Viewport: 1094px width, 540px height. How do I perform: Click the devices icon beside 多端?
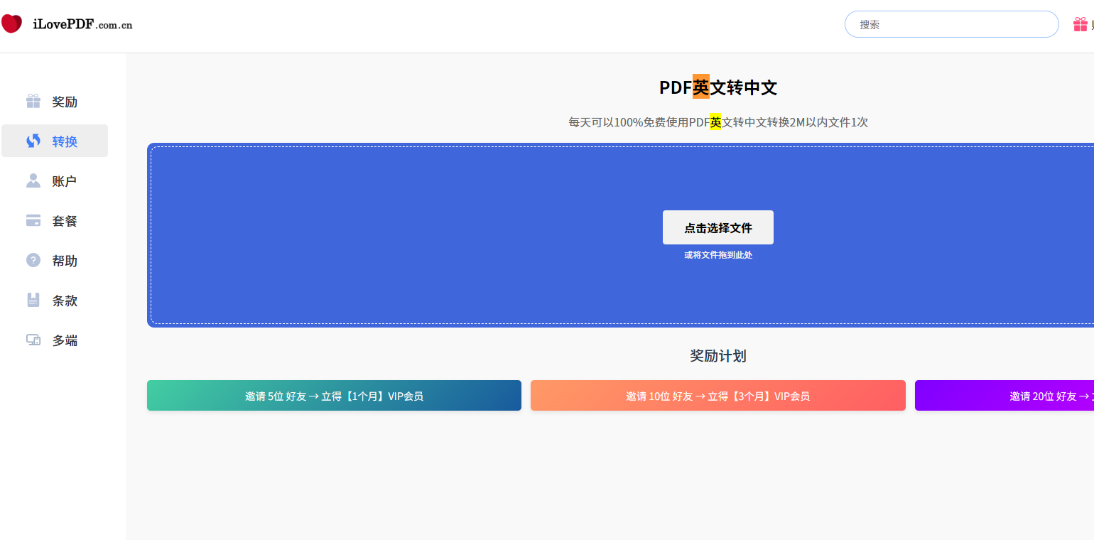[33, 340]
